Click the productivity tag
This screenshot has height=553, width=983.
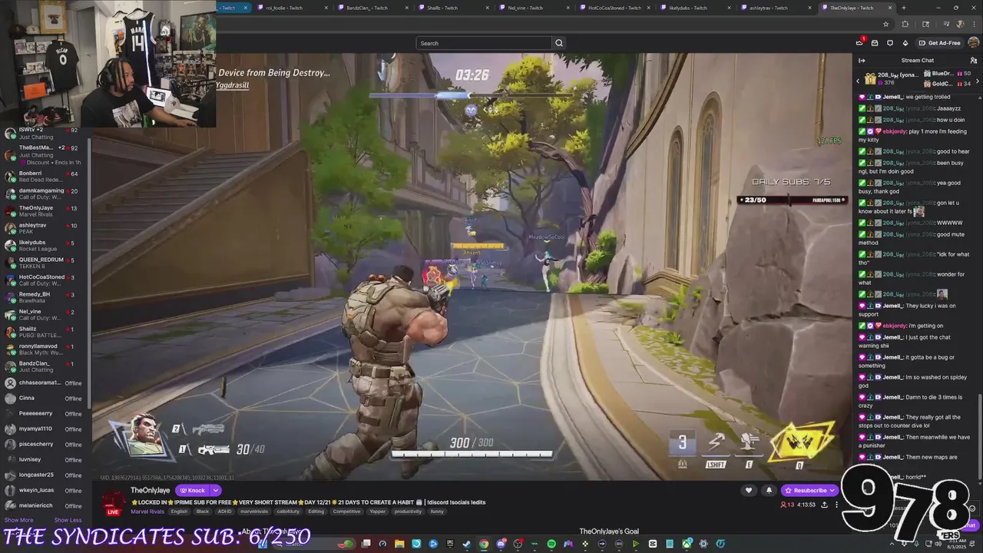pos(409,512)
